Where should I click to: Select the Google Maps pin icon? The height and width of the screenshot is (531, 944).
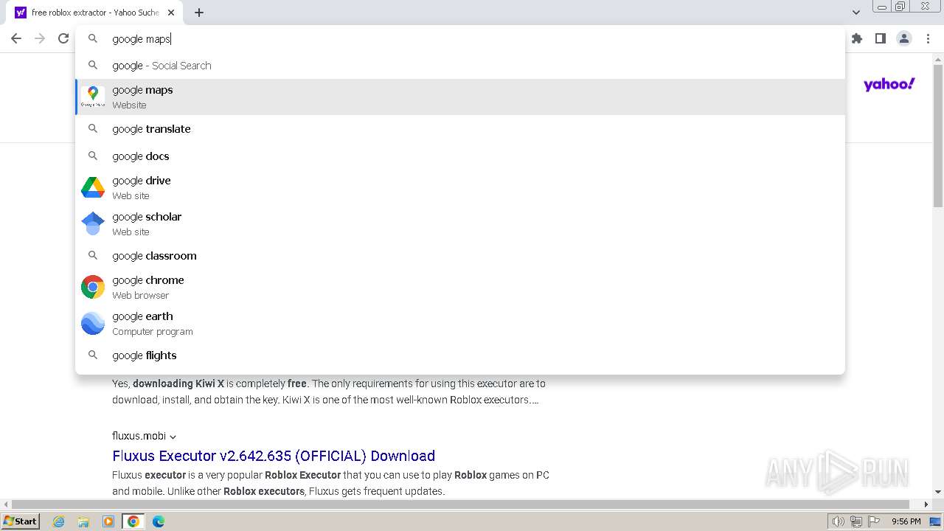point(93,96)
